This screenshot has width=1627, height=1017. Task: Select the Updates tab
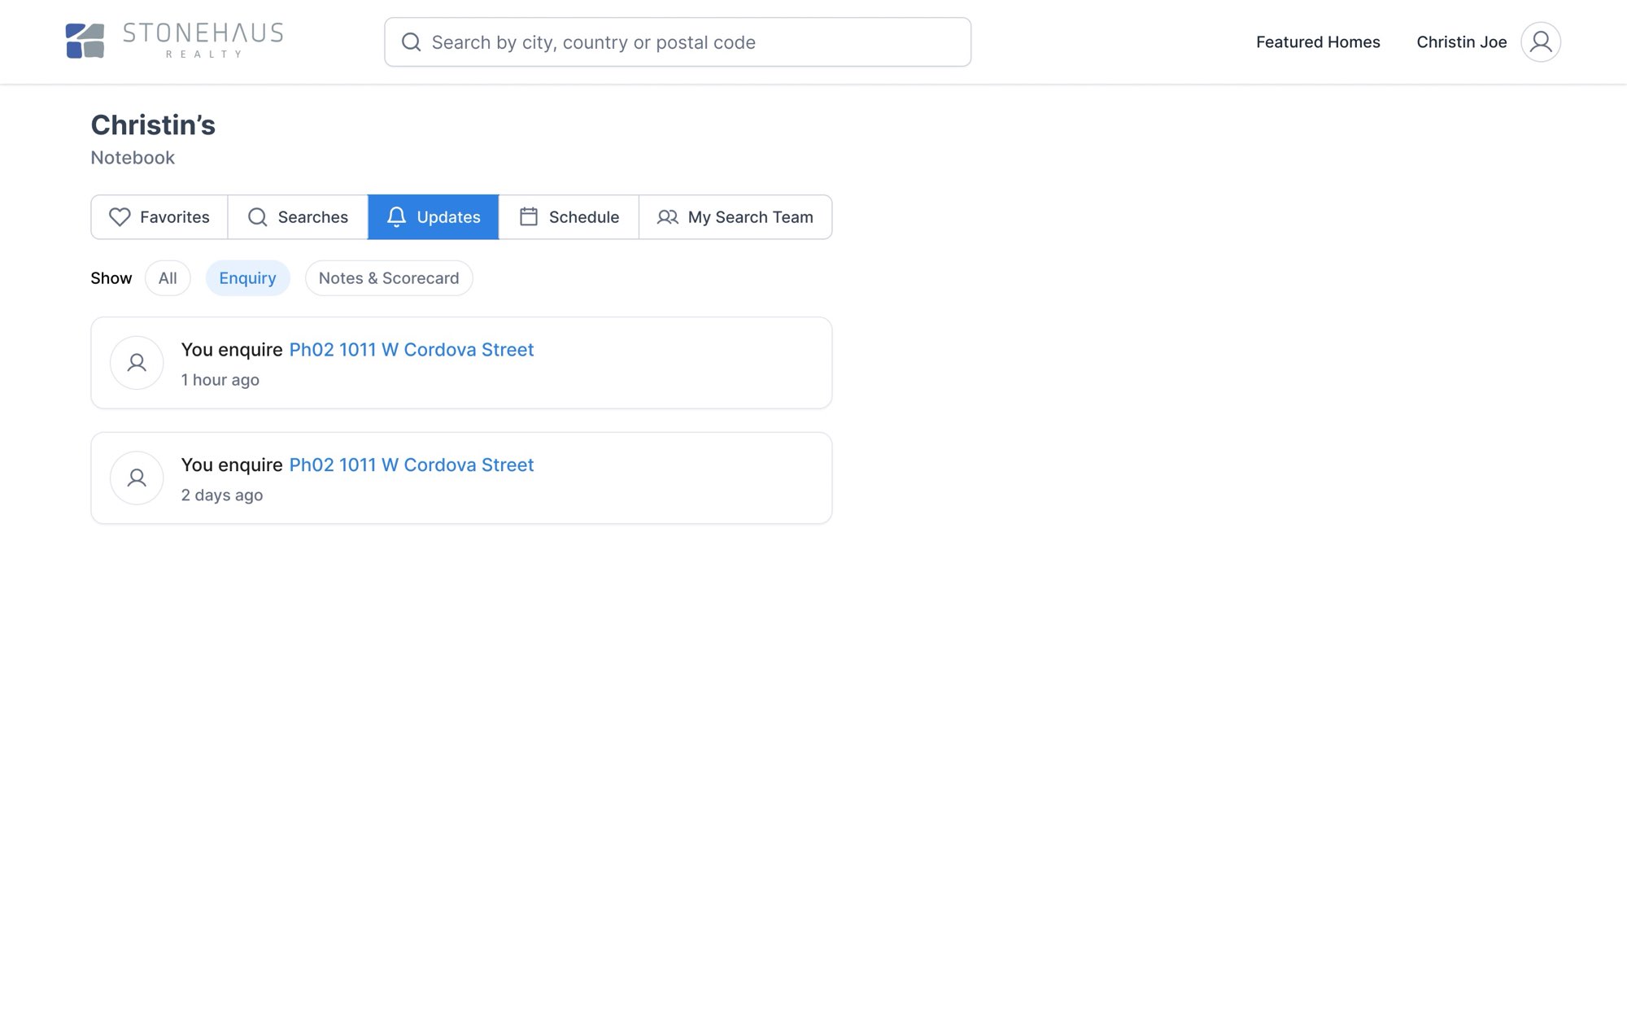click(434, 217)
